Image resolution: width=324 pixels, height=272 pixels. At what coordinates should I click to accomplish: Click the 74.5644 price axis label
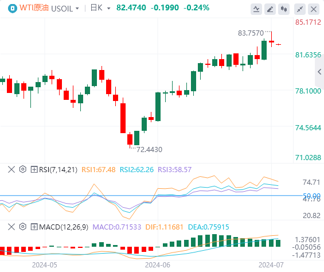308,127
